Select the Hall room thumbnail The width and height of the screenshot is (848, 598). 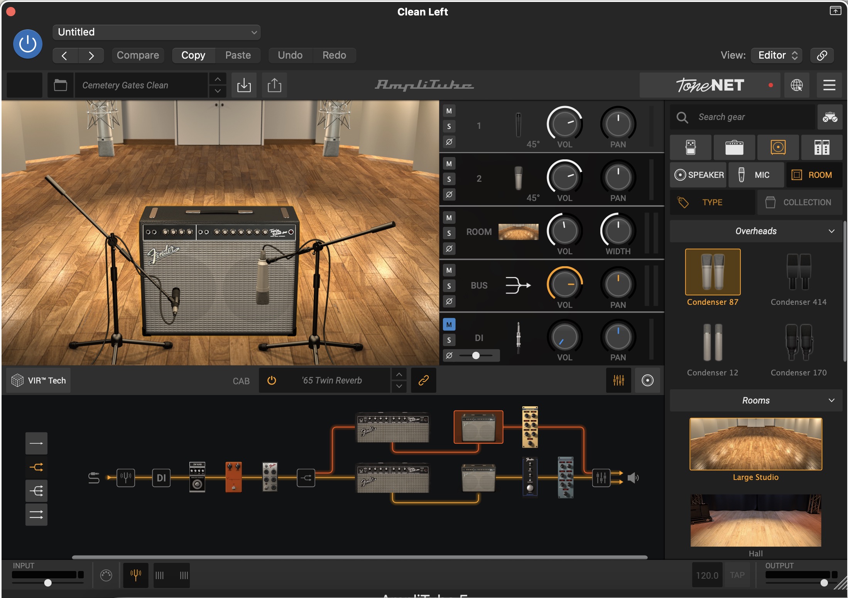[756, 520]
